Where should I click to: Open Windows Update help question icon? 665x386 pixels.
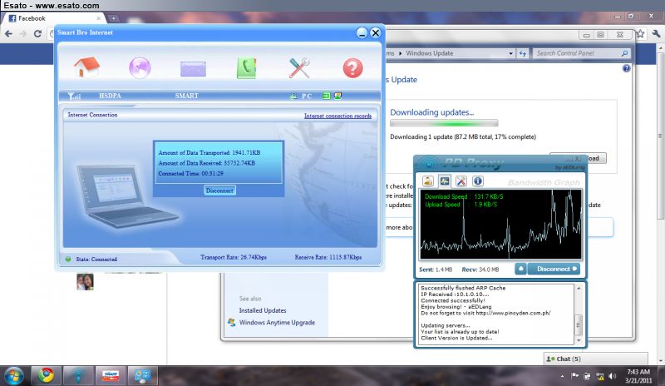(627, 68)
